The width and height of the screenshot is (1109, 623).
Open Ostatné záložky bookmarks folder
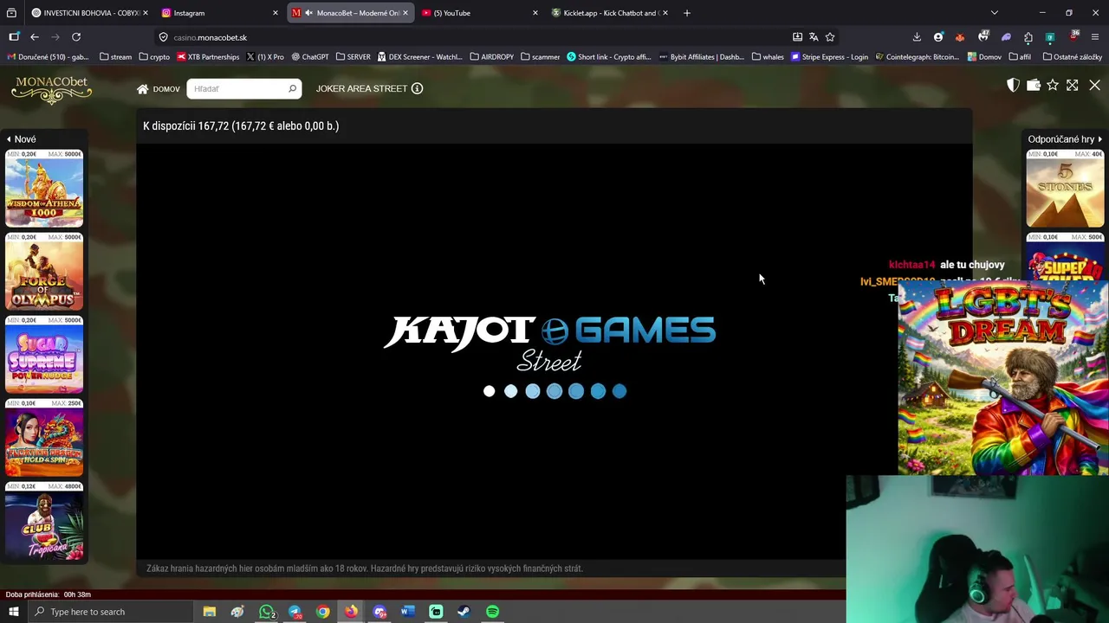[1073, 57]
